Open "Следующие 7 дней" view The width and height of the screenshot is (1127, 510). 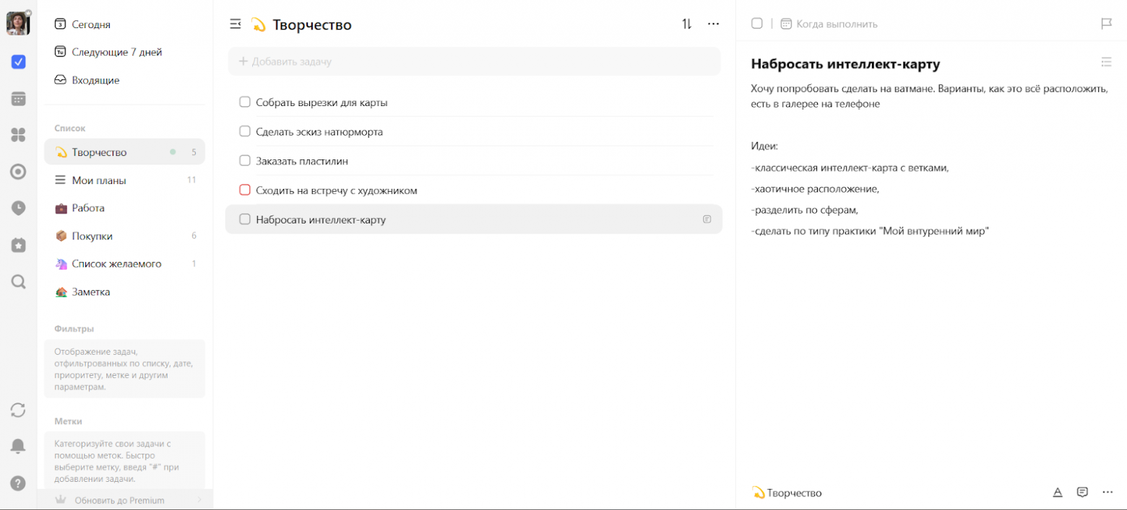point(116,52)
